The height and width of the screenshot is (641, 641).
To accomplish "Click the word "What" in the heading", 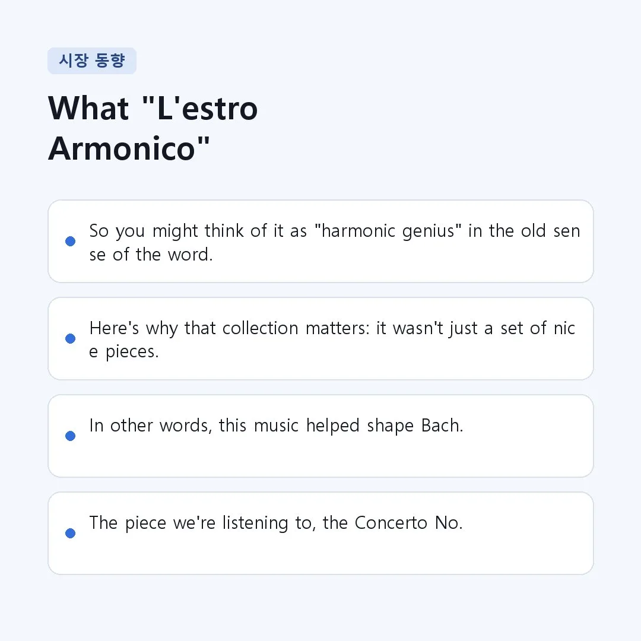I will [x=88, y=109].
